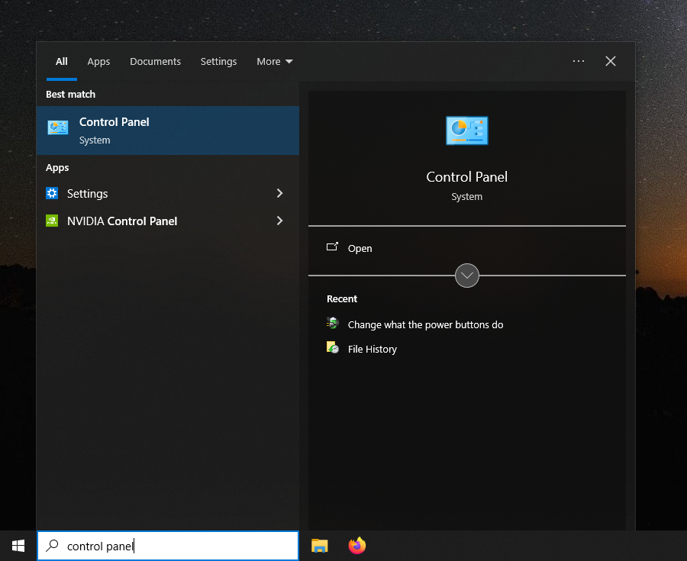Open File History from Recent
This screenshot has width=687, height=561.
click(x=372, y=349)
